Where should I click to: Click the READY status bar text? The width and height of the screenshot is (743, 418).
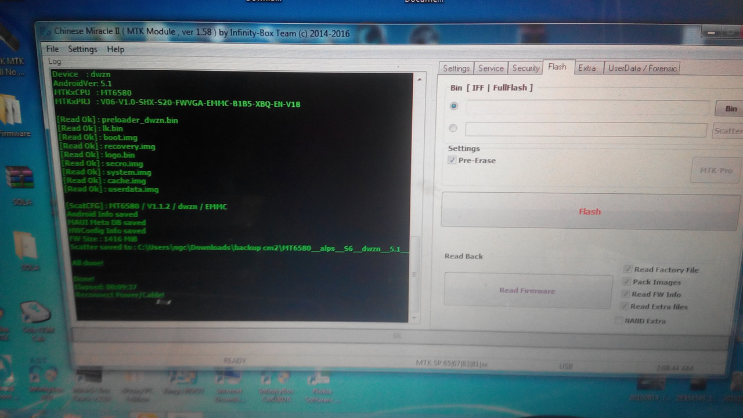pyautogui.click(x=235, y=361)
